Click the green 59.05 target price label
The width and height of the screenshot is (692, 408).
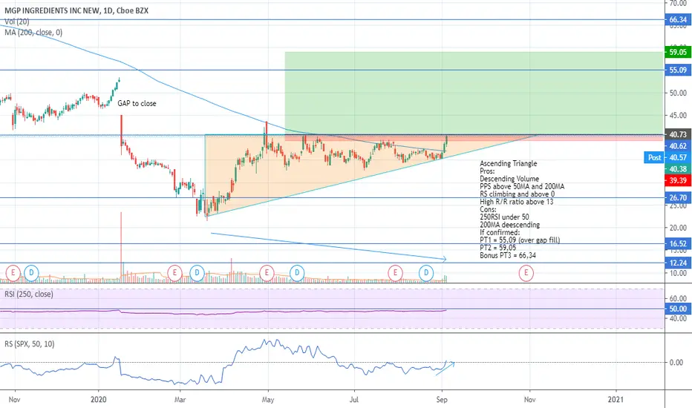pos(678,52)
